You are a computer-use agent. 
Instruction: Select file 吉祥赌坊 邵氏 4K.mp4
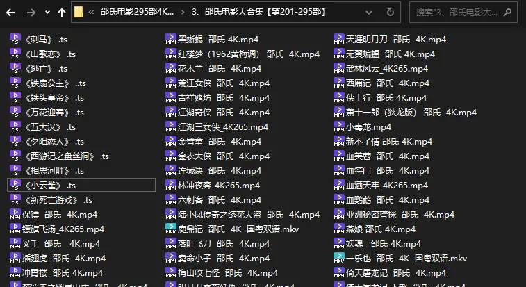coord(224,98)
